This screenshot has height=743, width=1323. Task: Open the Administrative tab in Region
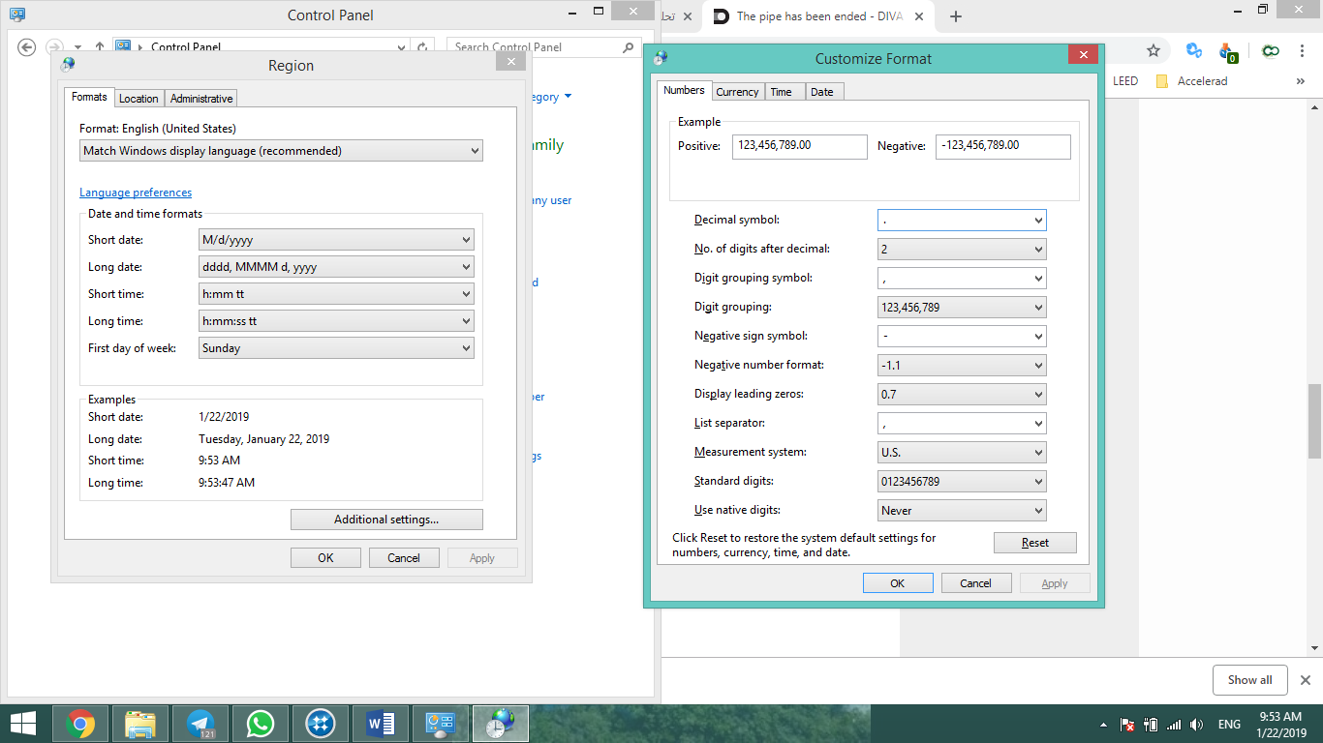201,99
